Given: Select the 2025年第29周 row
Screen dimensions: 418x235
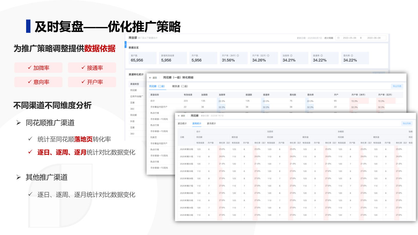Looking at the screenshot, I should point(294,171).
